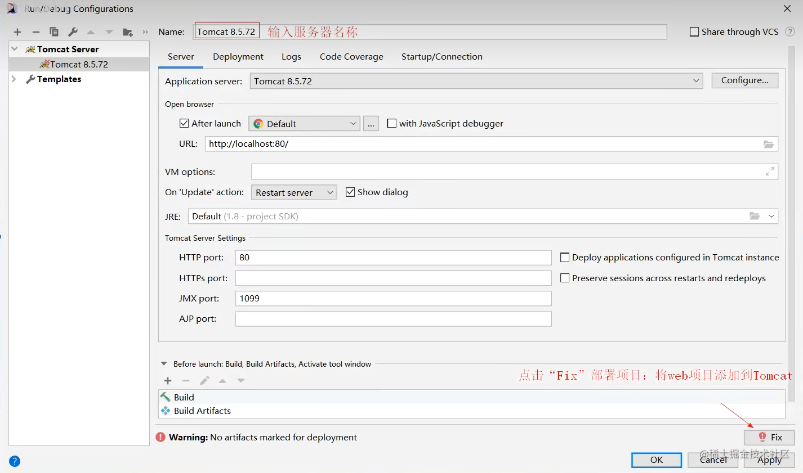The image size is (803, 473).
Task: Select Tomcat 8.5.72 configuration in tree
Action: pos(79,64)
